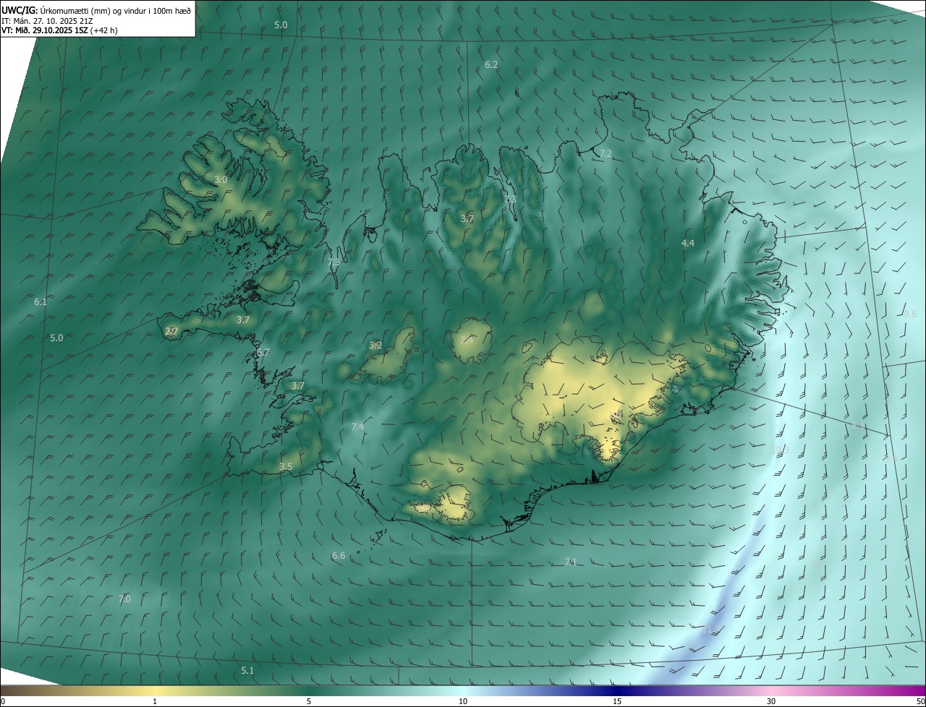The height and width of the screenshot is (707, 926).
Task: Select the 3.0 value in the Westfjords
Action: click(x=221, y=179)
